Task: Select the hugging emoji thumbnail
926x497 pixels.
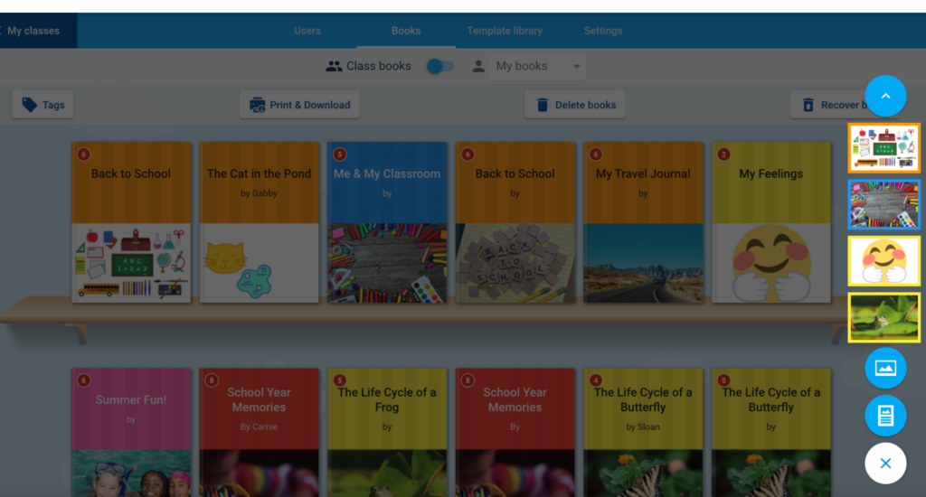Action: tap(884, 261)
